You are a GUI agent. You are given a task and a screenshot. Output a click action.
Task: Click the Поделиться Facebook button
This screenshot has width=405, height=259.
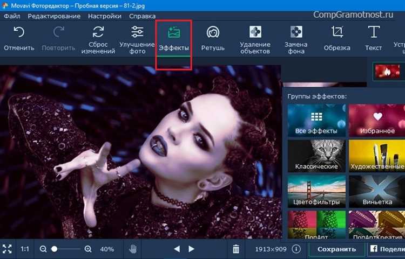click(x=386, y=249)
